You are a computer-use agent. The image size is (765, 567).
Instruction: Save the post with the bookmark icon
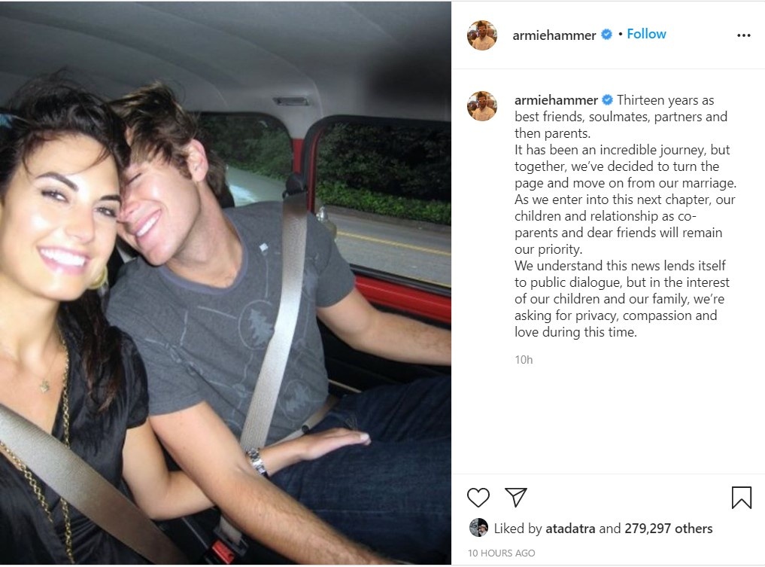point(741,498)
